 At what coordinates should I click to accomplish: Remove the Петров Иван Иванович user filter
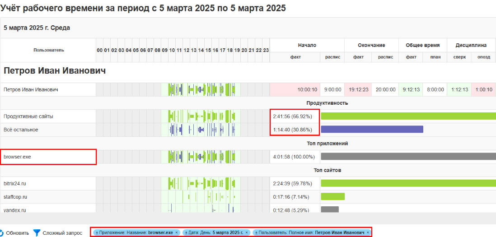[368, 232]
